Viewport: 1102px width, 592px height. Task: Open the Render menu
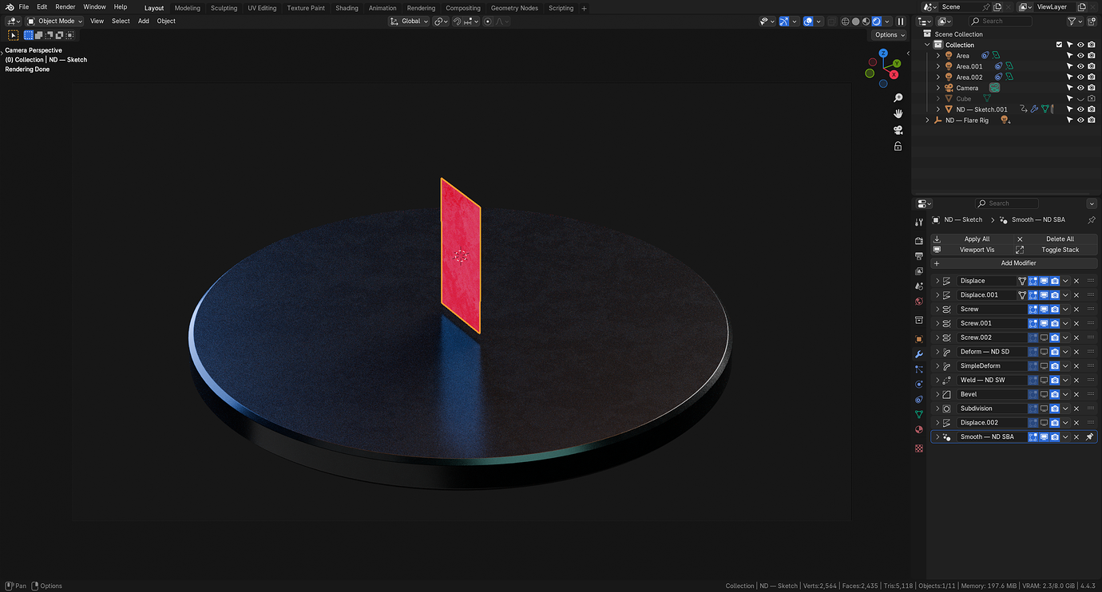click(x=65, y=7)
